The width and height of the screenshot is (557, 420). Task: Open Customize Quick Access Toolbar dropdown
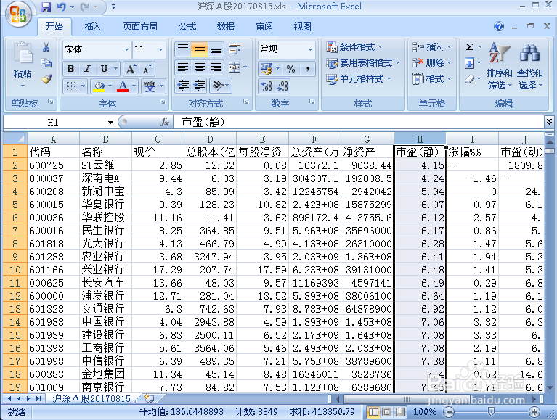pos(114,7)
